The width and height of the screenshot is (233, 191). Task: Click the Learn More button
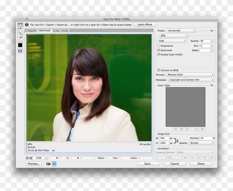coord(145,24)
